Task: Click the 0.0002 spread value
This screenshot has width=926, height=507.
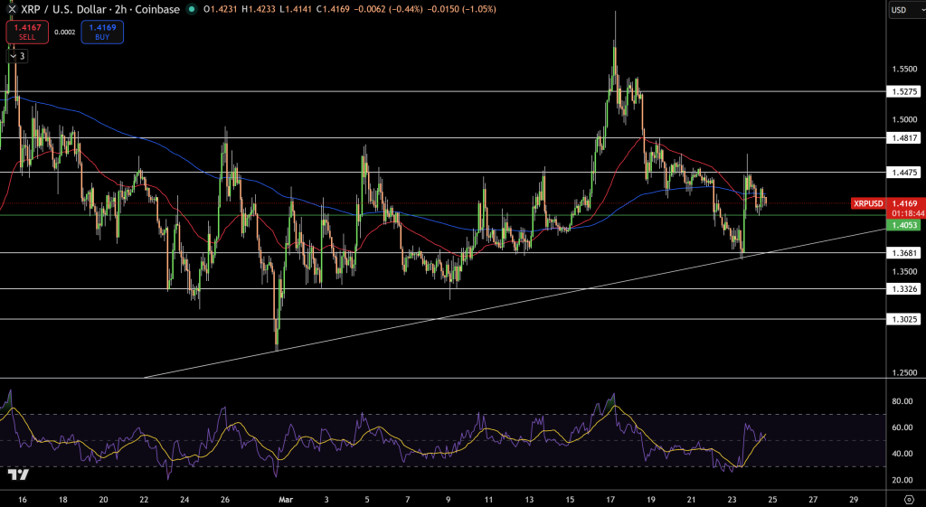Action: pyautogui.click(x=65, y=33)
